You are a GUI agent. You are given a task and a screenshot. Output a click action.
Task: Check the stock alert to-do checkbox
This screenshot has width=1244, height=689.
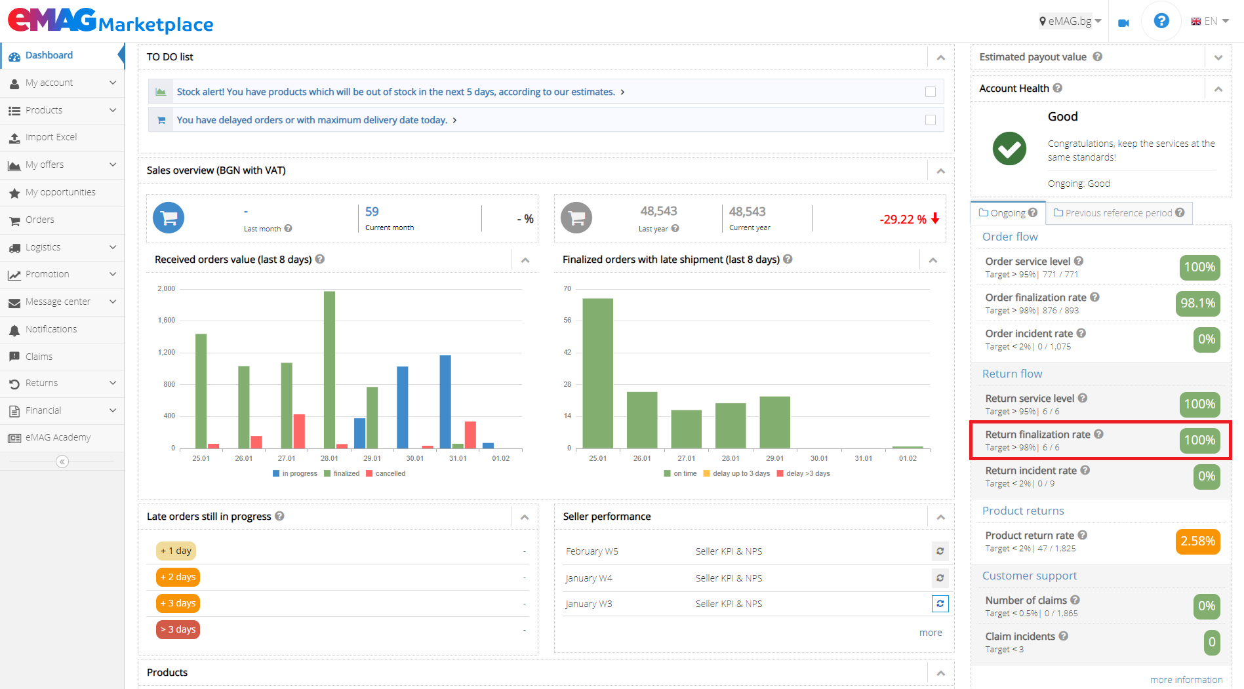tap(931, 92)
